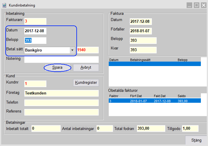208x146 pixels.
Task: Click the Tillgodo field
Action: (x=190, y=129)
